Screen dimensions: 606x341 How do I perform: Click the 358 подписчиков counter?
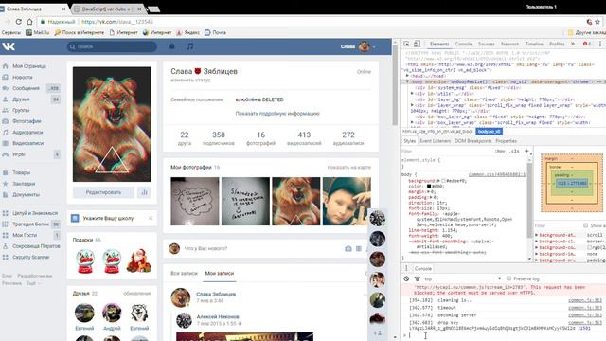[x=219, y=138]
